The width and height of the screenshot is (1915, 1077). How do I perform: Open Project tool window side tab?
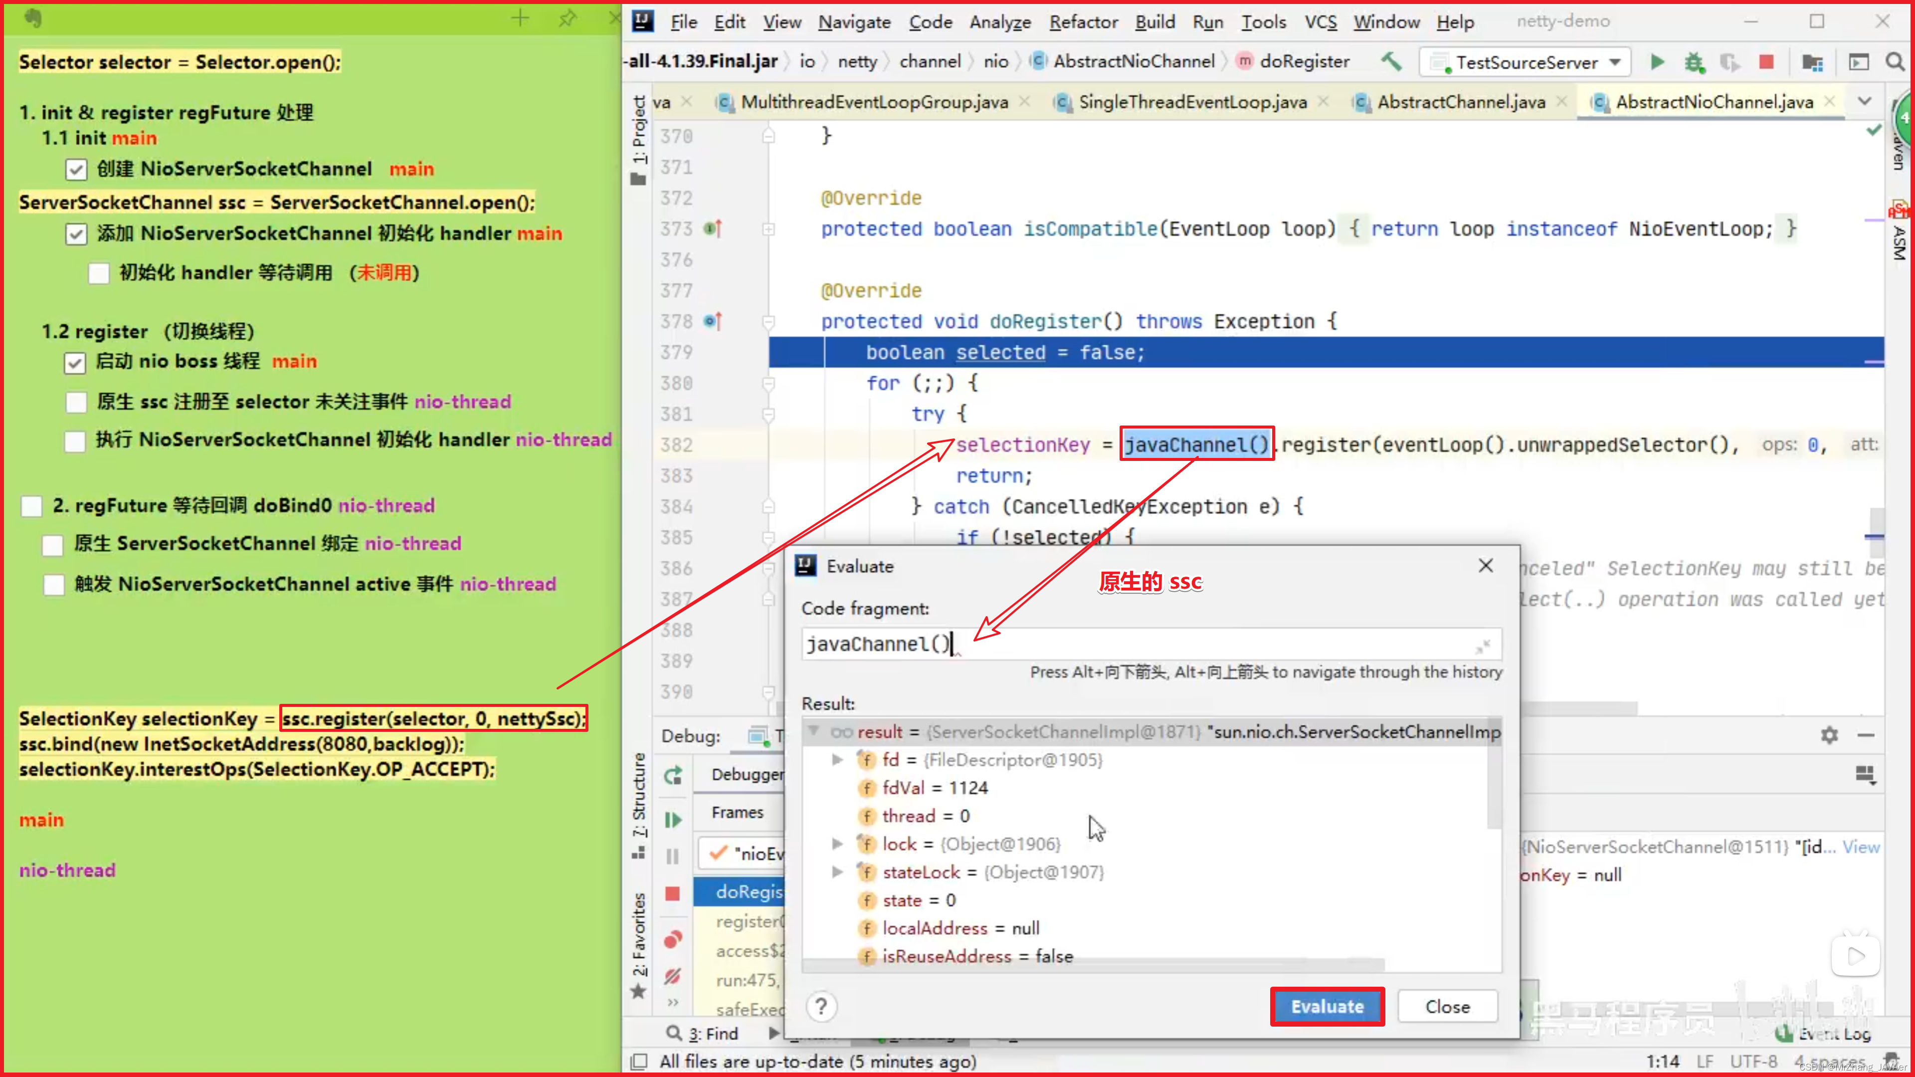639,139
